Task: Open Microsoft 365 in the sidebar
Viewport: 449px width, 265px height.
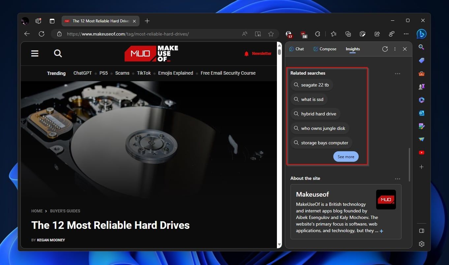Action: (421, 100)
